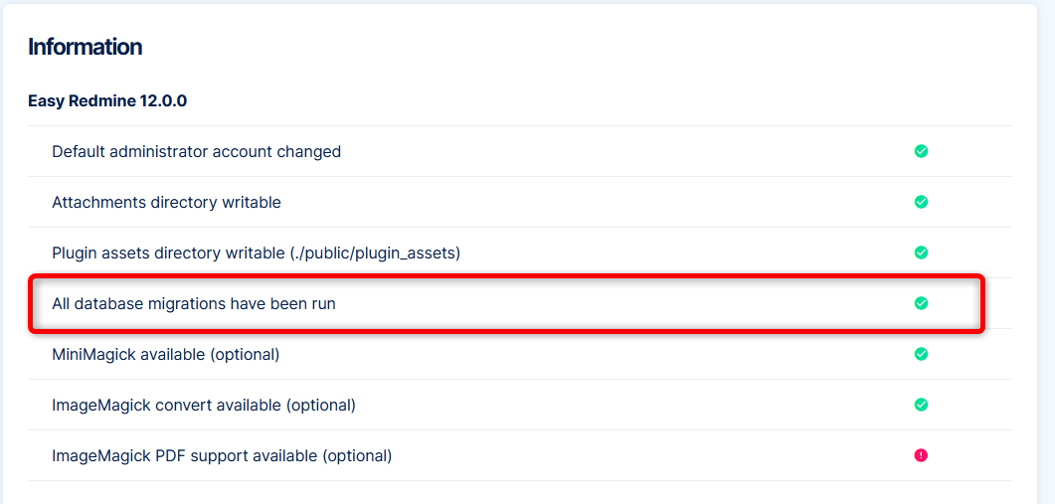Select the Information heading

85,47
